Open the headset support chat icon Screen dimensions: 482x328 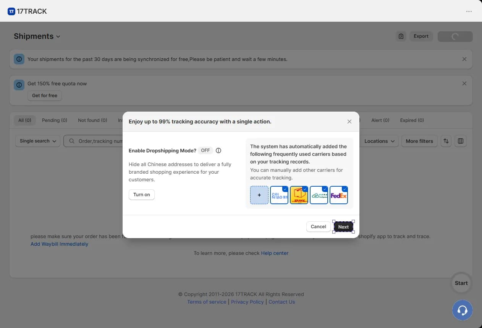462,310
